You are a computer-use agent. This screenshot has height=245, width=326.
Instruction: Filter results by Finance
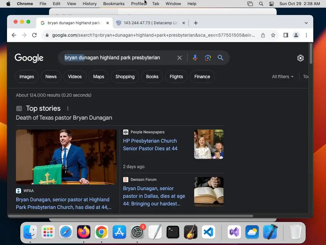click(x=202, y=77)
